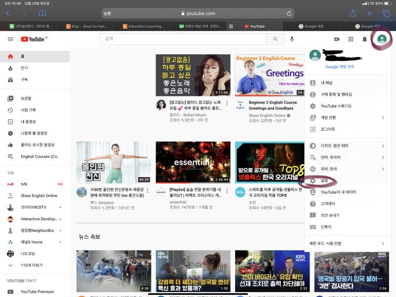Open more options for ballad music video
This screenshot has width=396, height=297.
(227, 103)
